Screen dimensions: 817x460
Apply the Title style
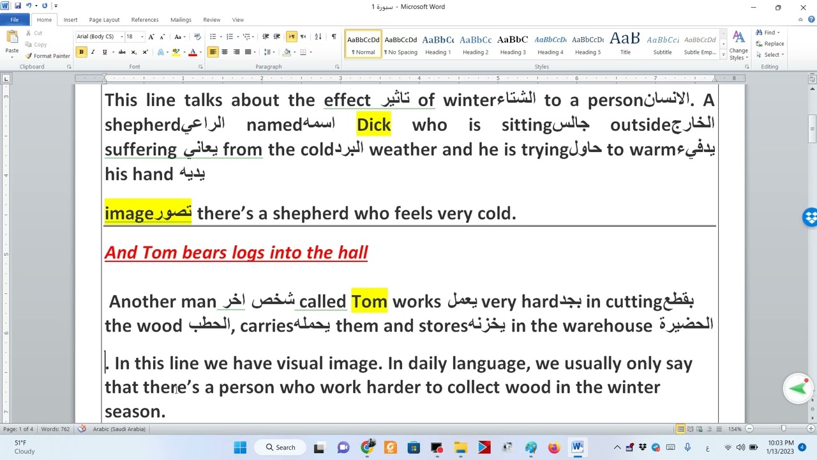[x=625, y=43]
